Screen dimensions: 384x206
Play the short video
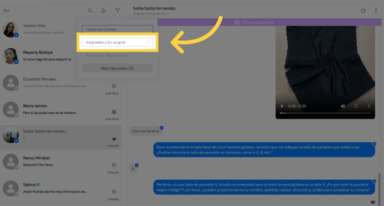click(x=282, y=106)
